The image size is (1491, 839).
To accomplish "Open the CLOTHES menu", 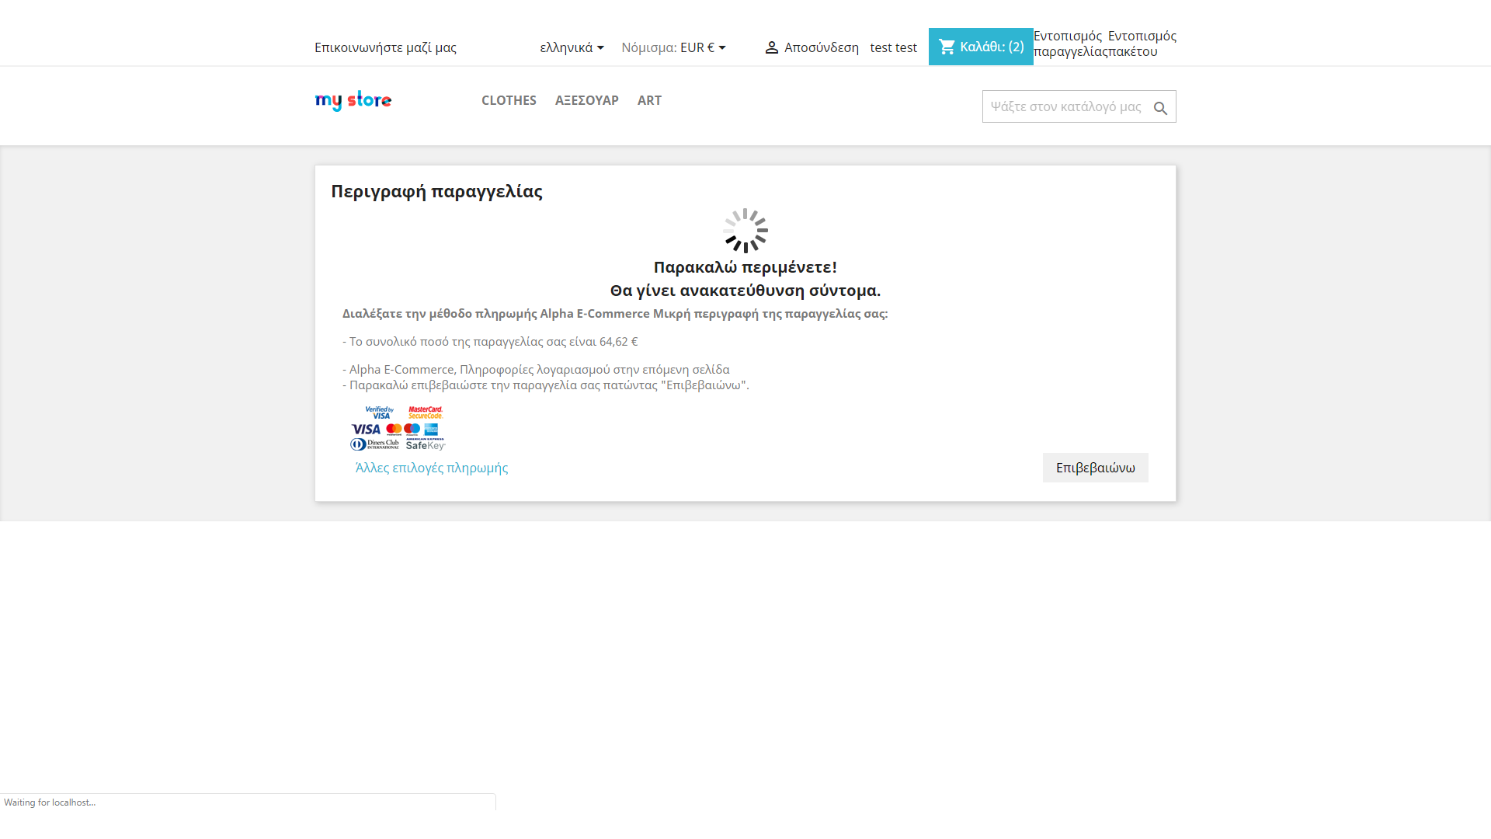I will coord(509,100).
